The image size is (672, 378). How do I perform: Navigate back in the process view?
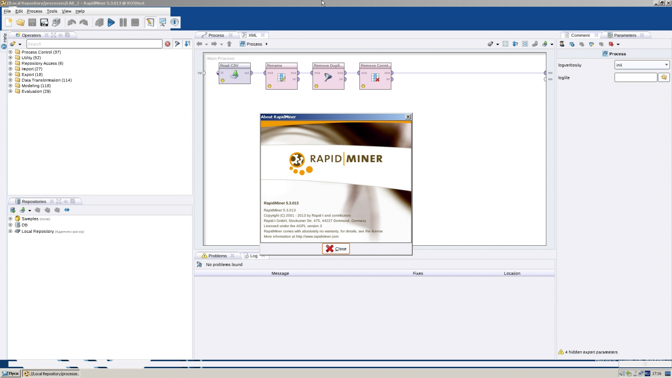pyautogui.click(x=199, y=44)
